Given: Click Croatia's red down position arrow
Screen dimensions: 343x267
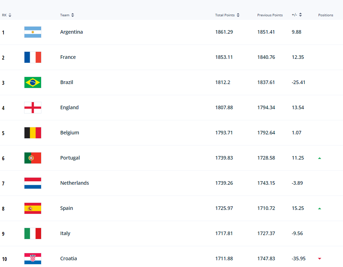Looking at the screenshot, I should pos(320,259).
